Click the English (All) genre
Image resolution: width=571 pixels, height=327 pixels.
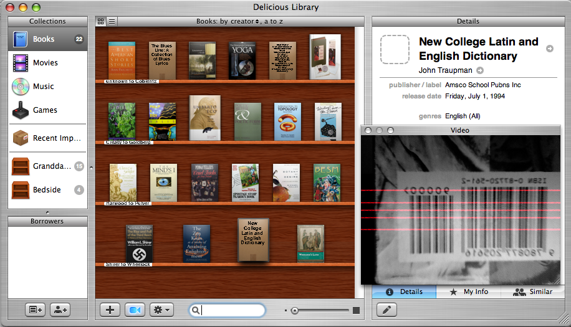[x=463, y=116]
